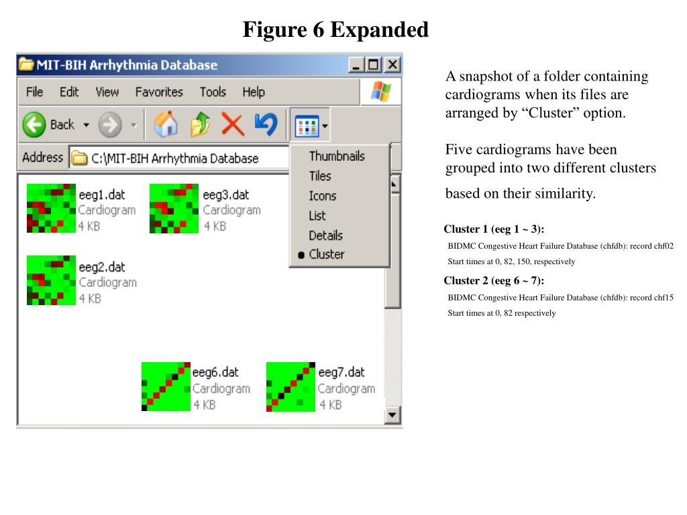The height and width of the screenshot is (515, 687).
Task: Select the eeg6.dat thumbnail
Action: coord(166,387)
